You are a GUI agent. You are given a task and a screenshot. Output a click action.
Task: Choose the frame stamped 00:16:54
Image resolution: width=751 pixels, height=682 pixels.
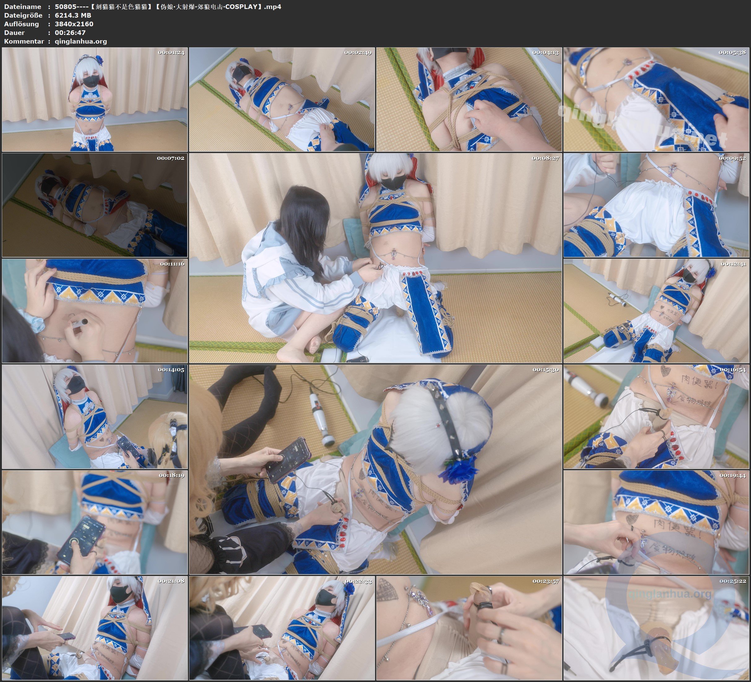pos(656,416)
